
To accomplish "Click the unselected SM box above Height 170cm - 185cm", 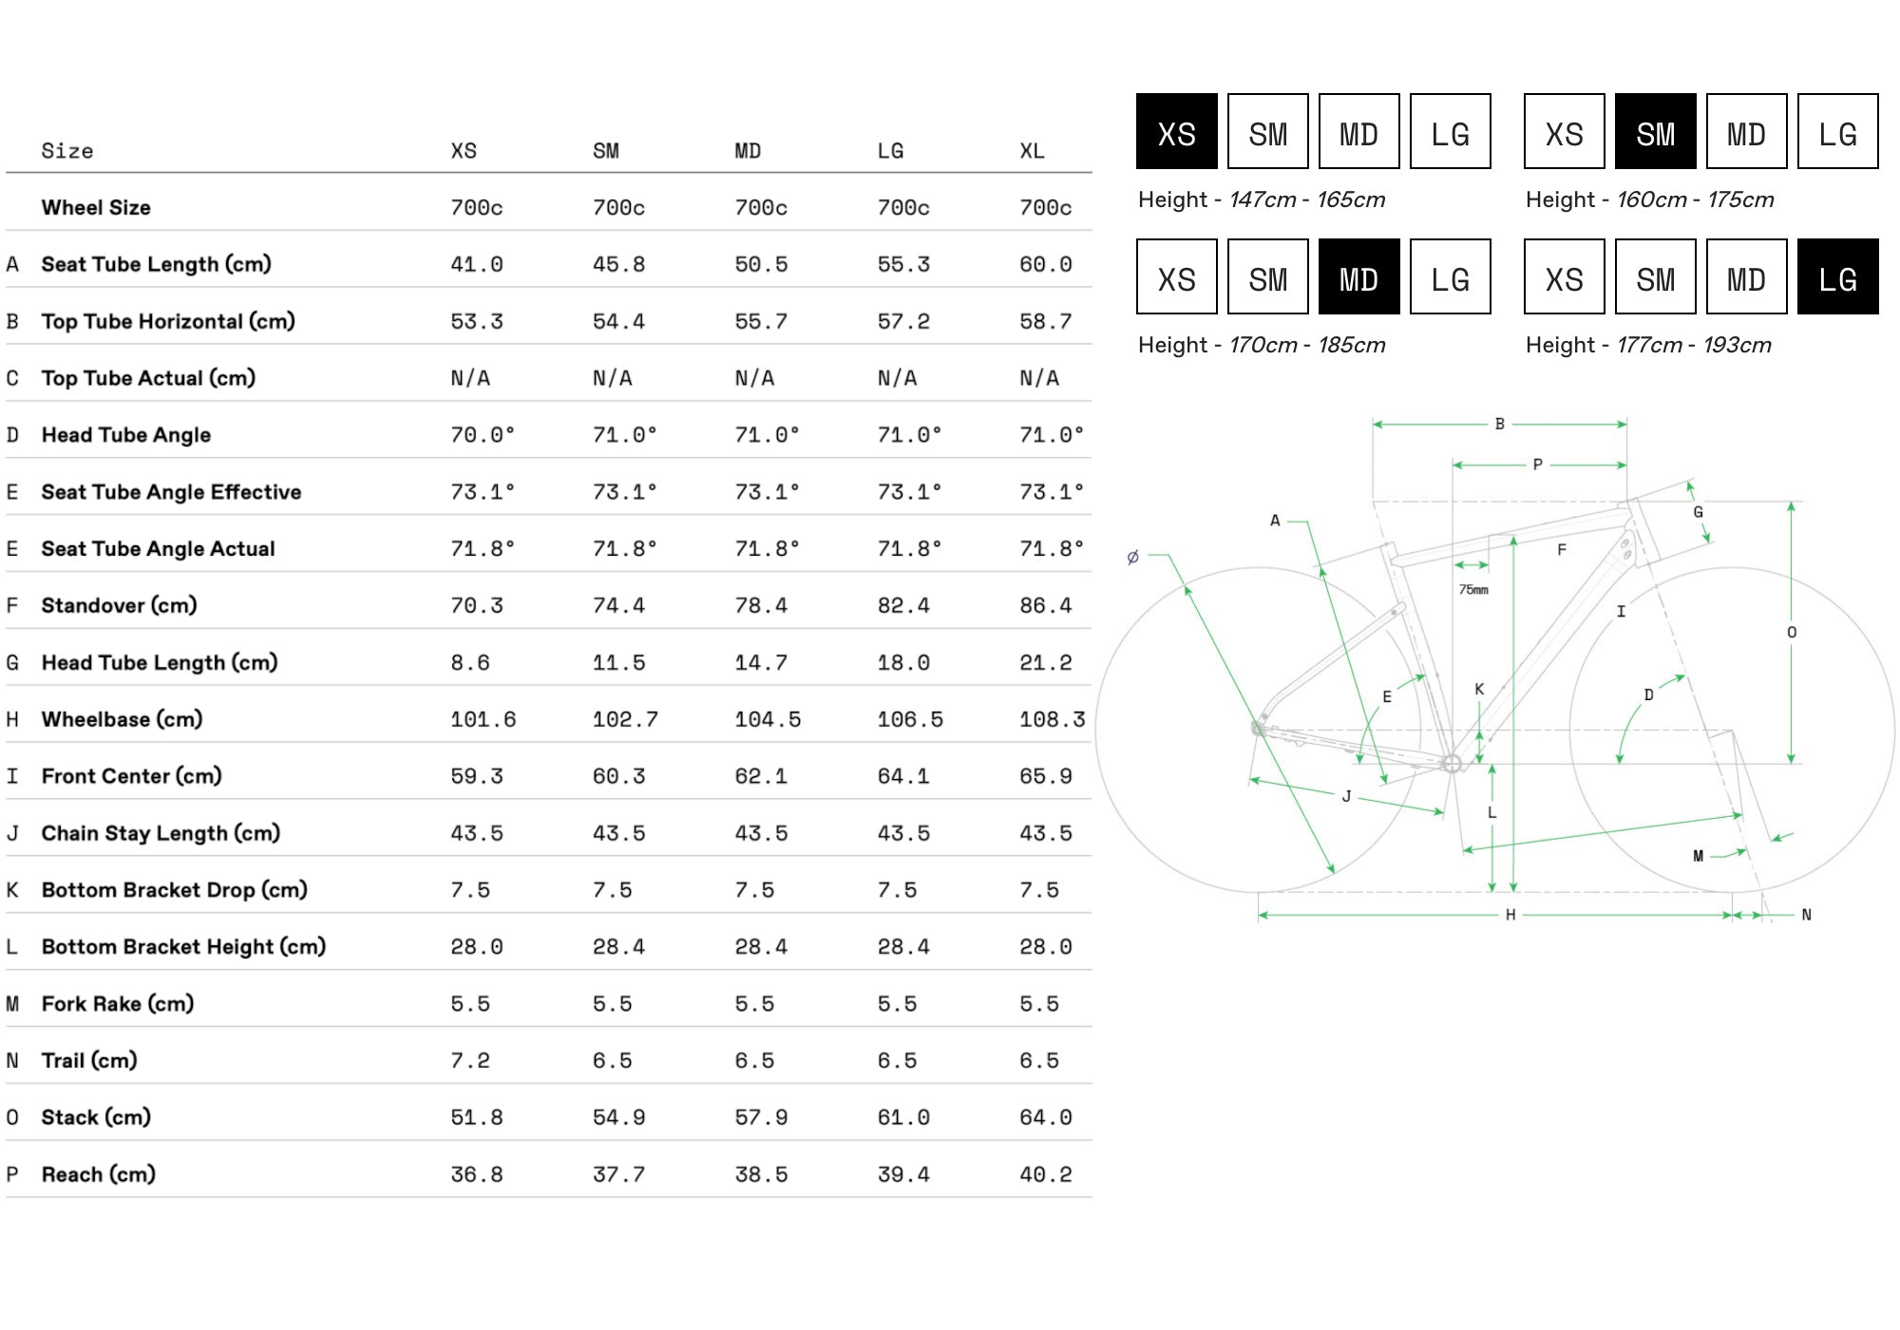I will coord(1267,277).
